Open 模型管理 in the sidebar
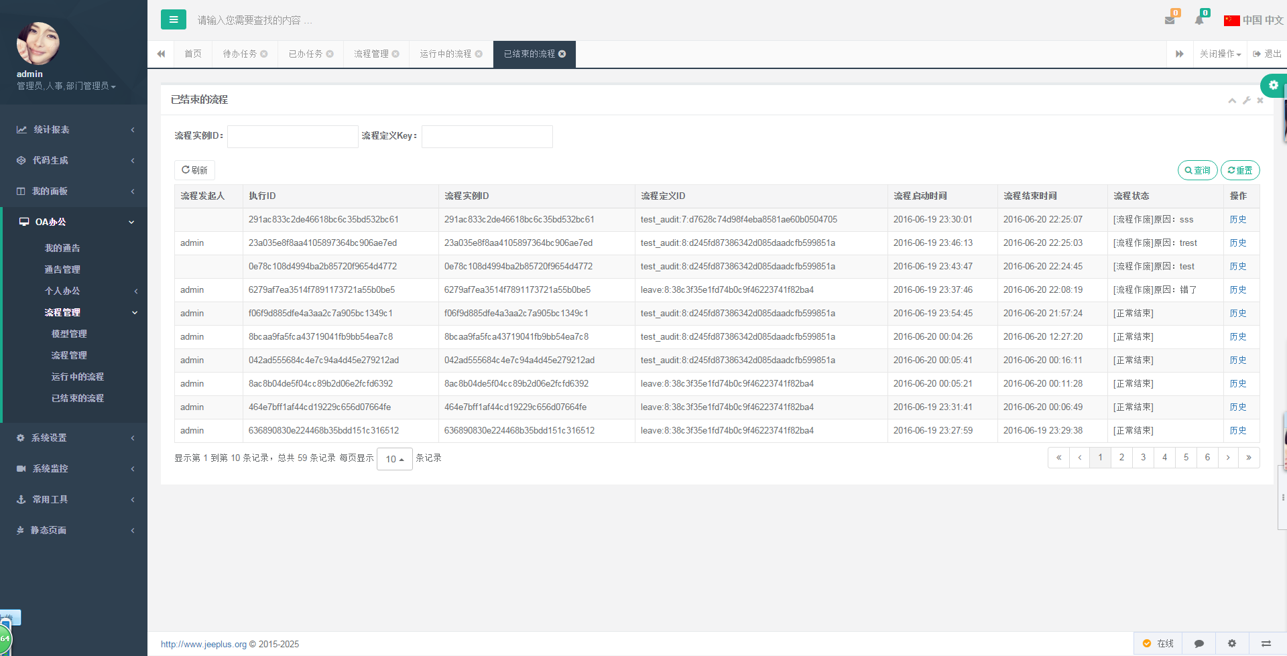 point(69,334)
